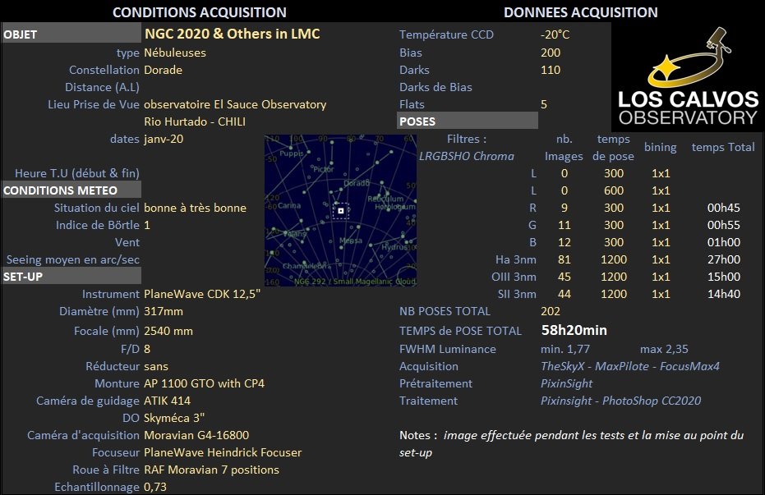Click the OIII 3nm image count 45

tap(564, 277)
